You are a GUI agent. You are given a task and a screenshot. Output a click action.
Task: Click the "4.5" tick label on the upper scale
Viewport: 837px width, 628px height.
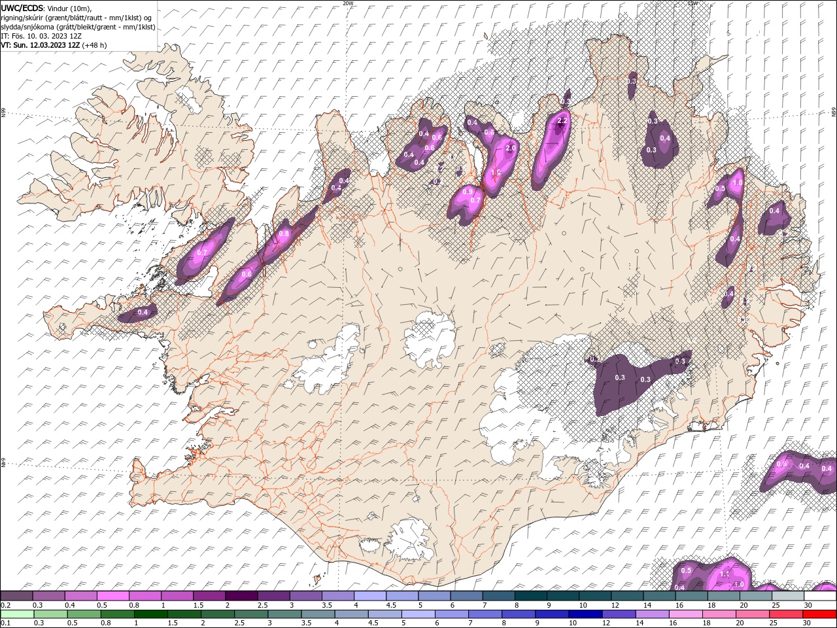coord(391,605)
